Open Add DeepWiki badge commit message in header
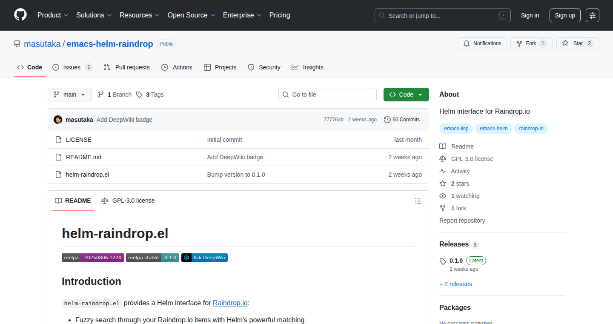The width and height of the screenshot is (613, 324). point(124,120)
